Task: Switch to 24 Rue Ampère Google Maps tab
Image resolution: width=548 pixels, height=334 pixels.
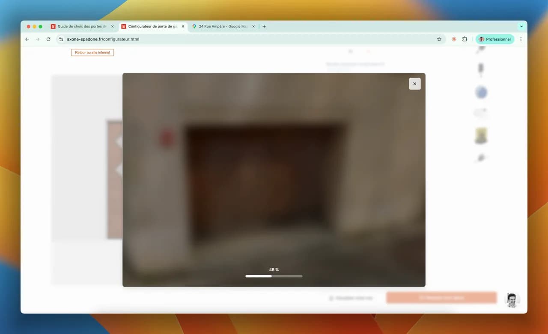Action: click(x=223, y=26)
